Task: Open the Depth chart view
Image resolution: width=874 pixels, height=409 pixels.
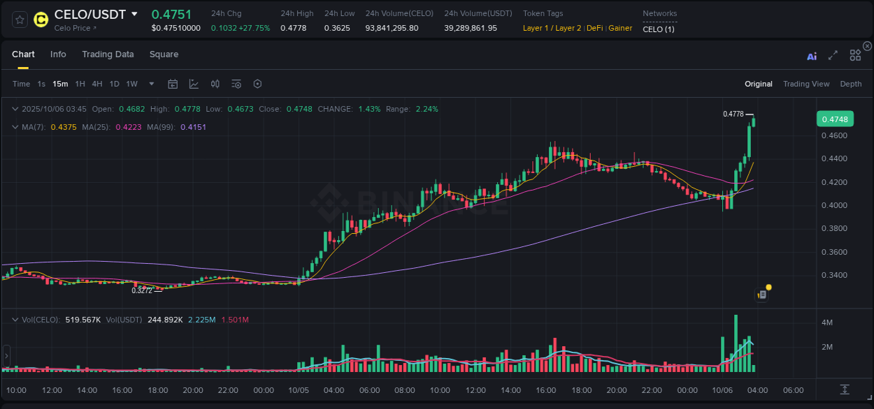Action: [x=851, y=84]
